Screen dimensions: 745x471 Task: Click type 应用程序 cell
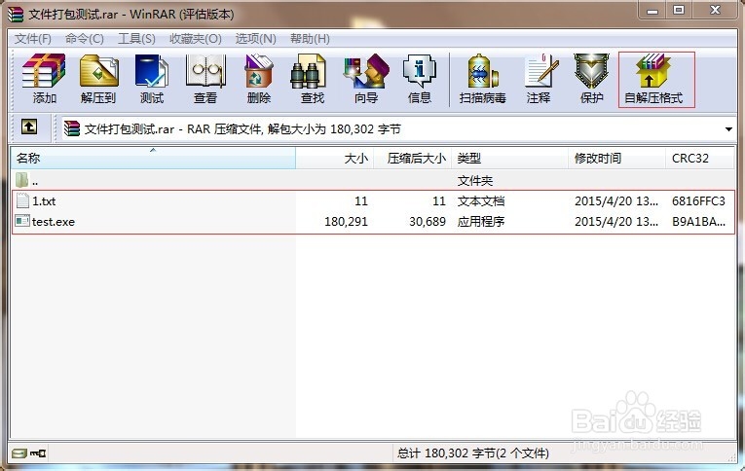[x=481, y=222]
